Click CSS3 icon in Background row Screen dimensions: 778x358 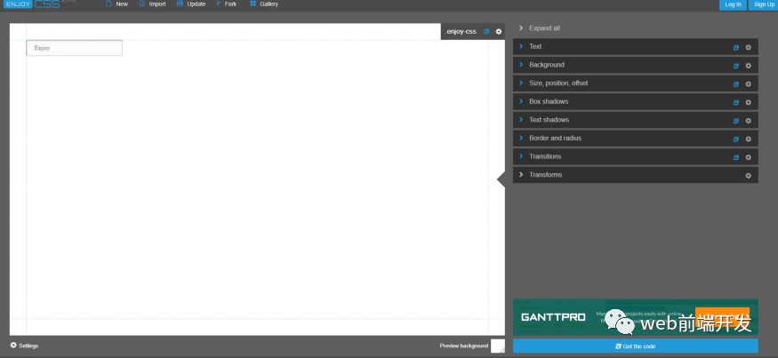(736, 66)
